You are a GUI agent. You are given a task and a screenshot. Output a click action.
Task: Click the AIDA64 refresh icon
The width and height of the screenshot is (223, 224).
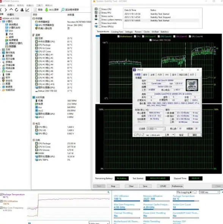pyautogui.click(x=17, y=10)
